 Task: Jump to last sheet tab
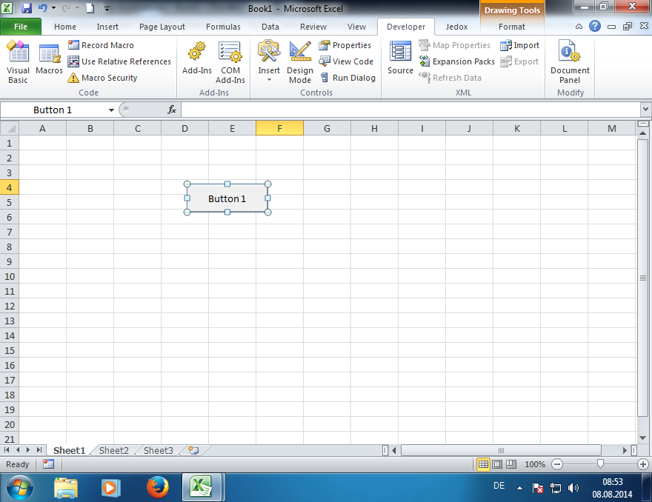(x=39, y=450)
